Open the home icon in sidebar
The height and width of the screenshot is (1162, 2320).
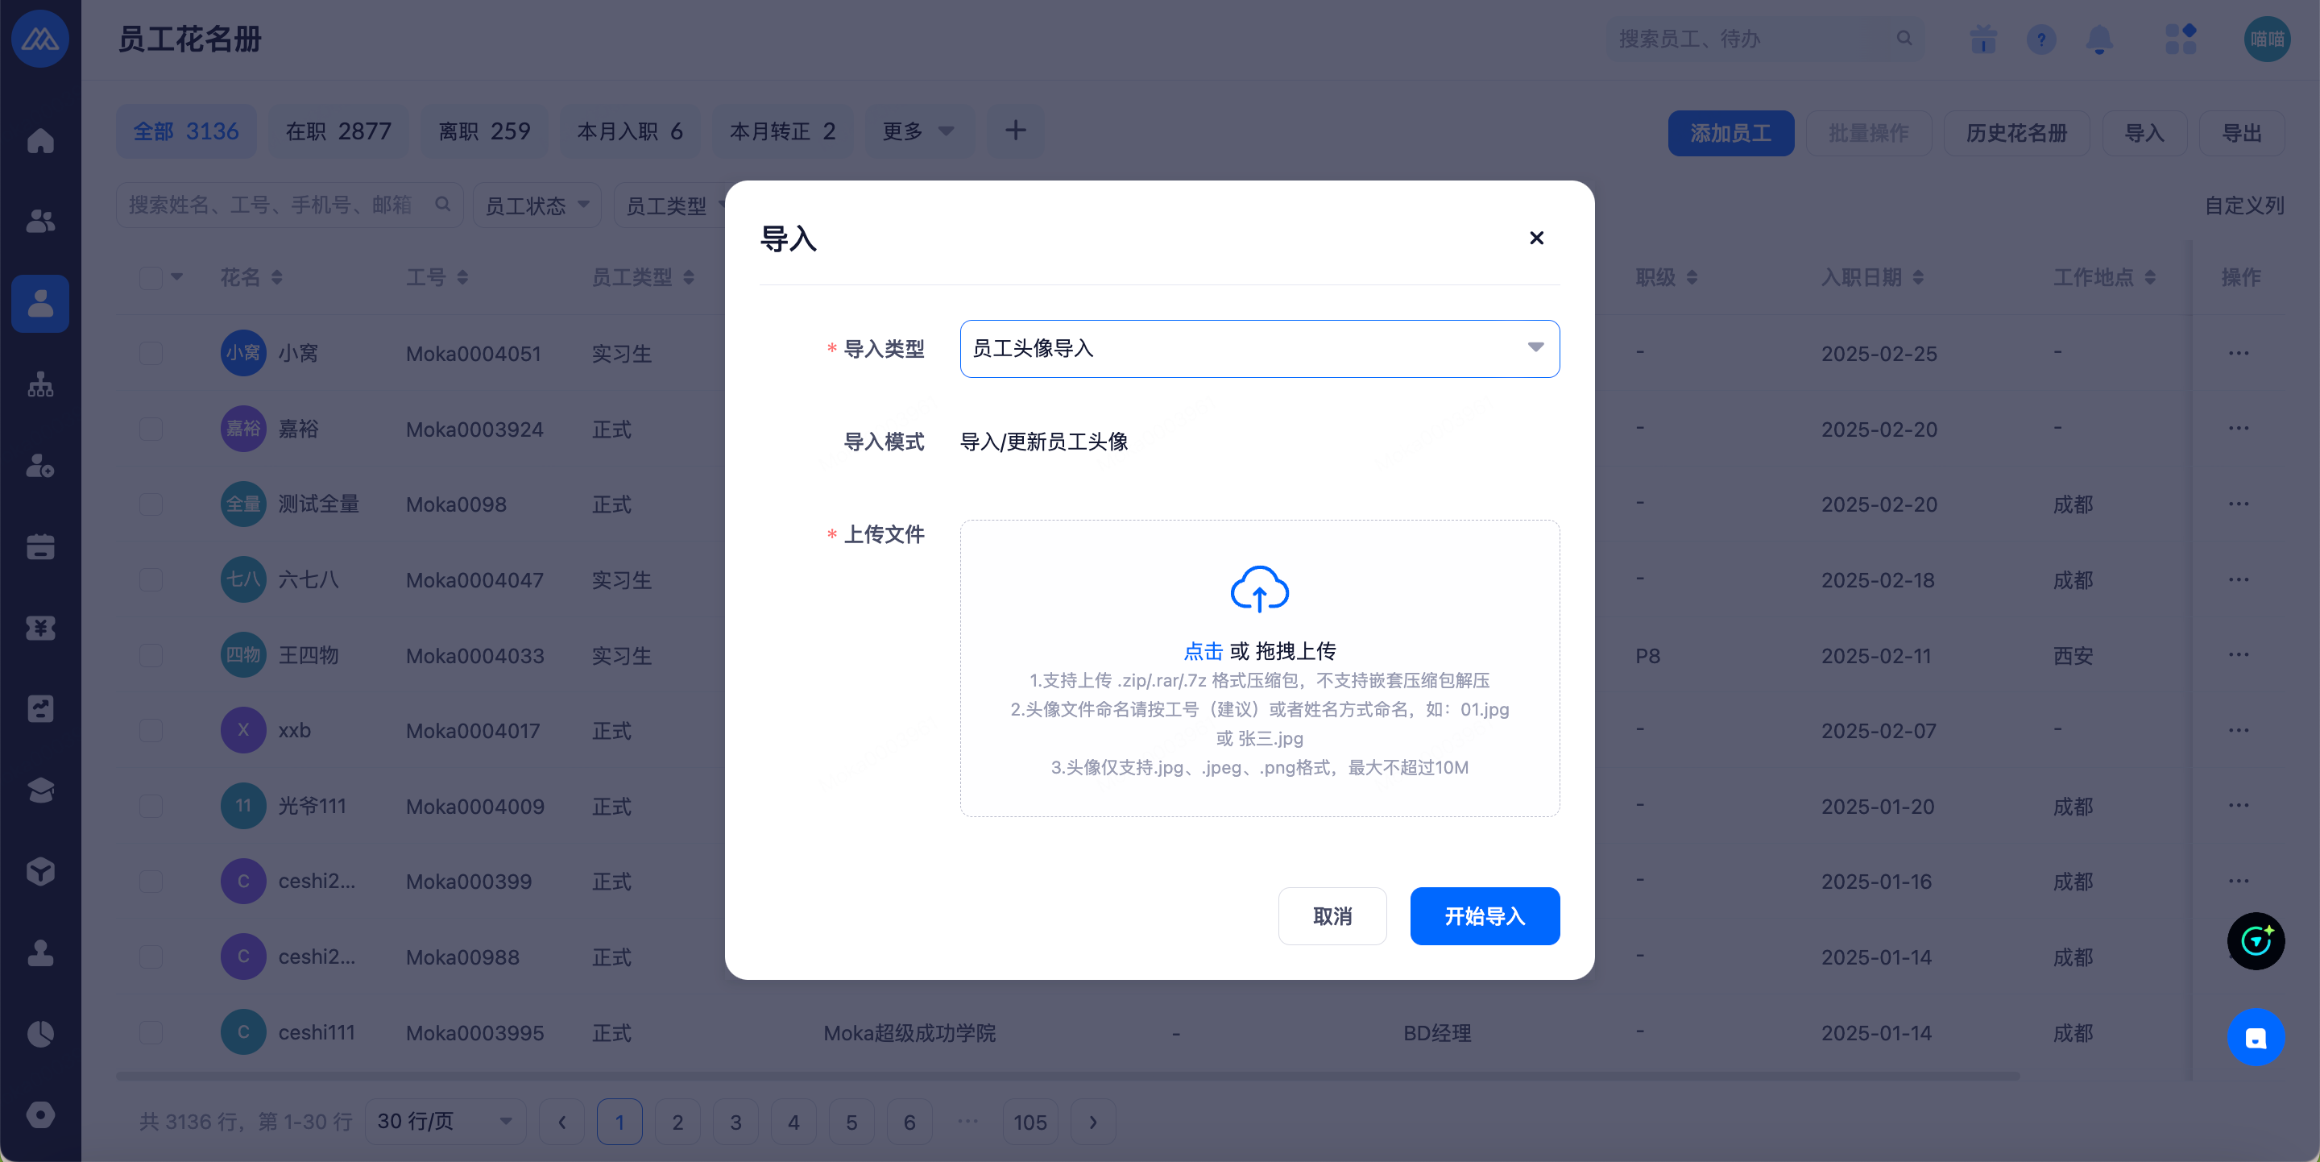pos(40,141)
